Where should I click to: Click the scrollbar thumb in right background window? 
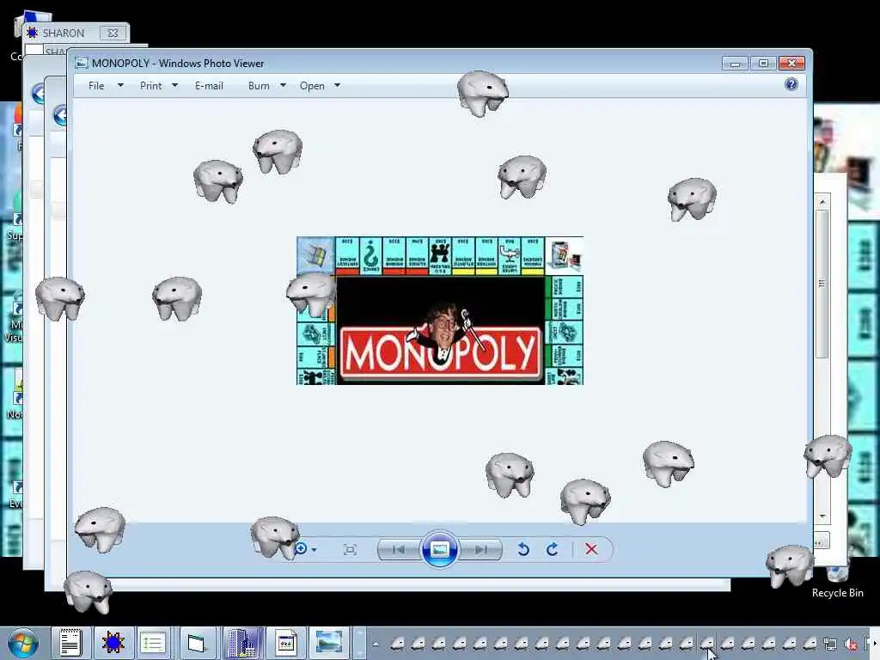click(822, 284)
